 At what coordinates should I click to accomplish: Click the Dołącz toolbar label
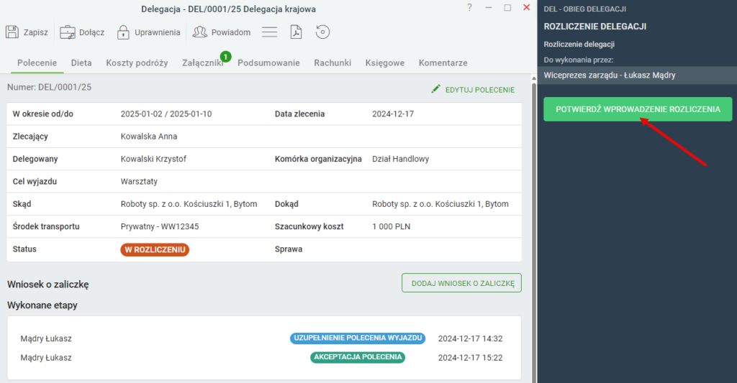[91, 32]
